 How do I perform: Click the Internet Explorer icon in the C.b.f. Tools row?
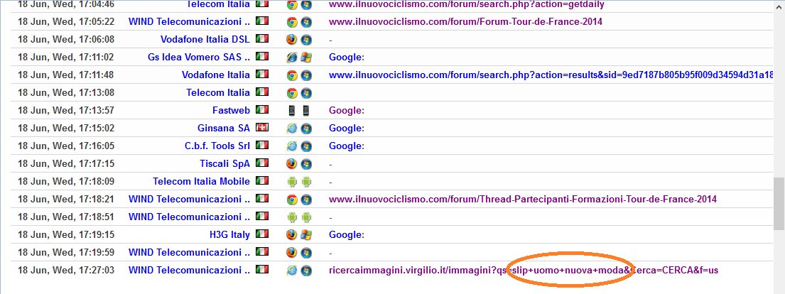tap(292, 146)
